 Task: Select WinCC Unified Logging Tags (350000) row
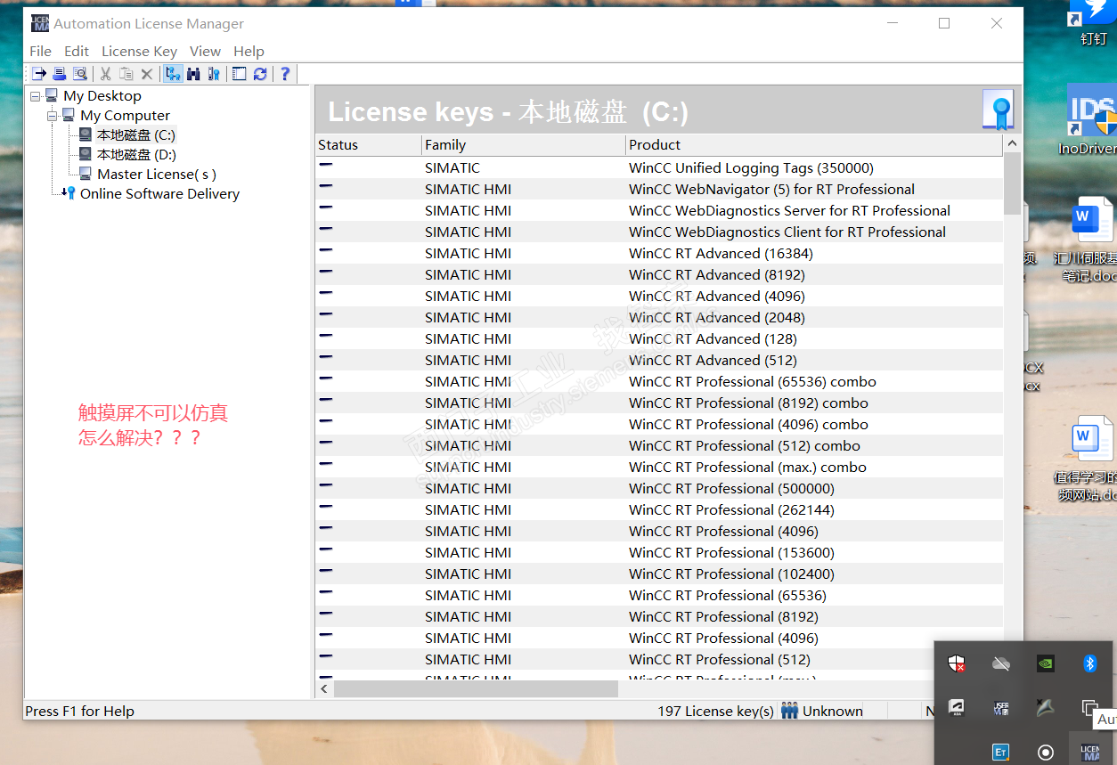coord(659,167)
